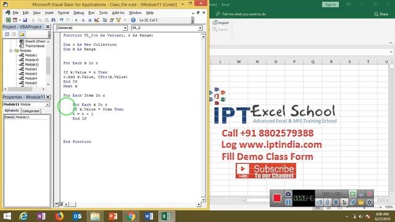Open recorder settings gear icon
Image resolution: width=395 pixels, height=222 pixels.
click(369, 202)
